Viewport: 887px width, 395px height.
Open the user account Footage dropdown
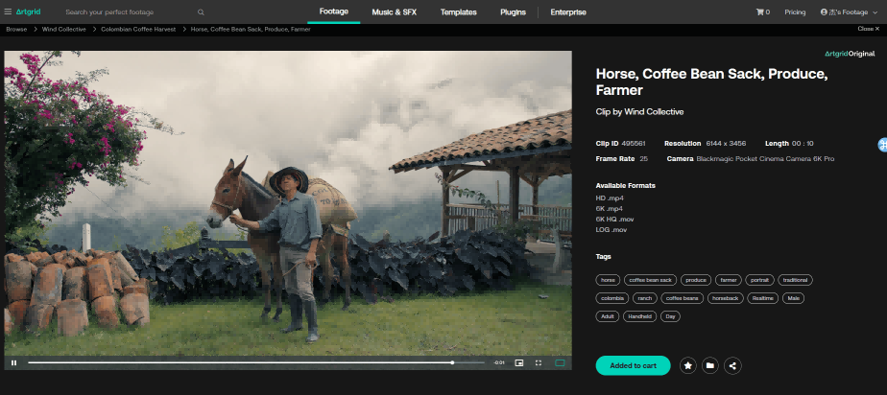point(850,12)
